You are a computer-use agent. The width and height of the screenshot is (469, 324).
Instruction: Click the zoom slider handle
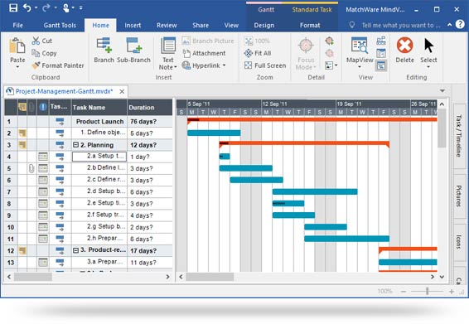pyautogui.click(x=427, y=291)
